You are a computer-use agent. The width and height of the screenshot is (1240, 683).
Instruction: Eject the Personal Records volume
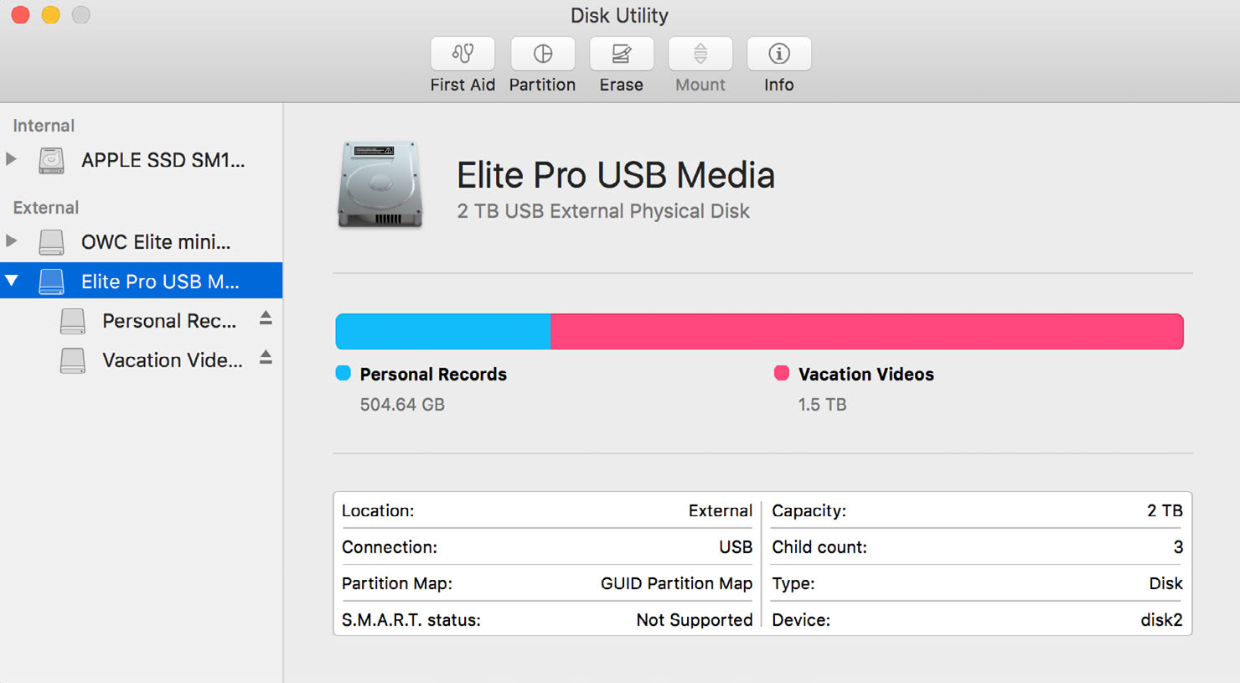coord(266,318)
